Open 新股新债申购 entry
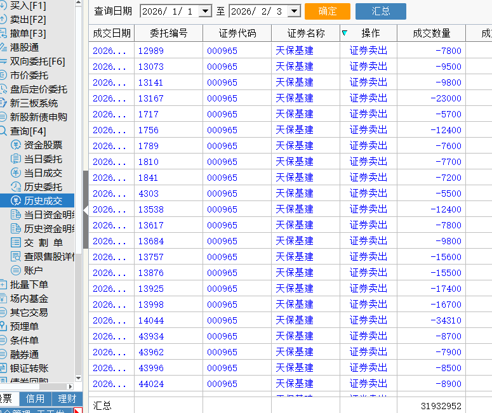The image size is (492, 413). click(x=39, y=117)
